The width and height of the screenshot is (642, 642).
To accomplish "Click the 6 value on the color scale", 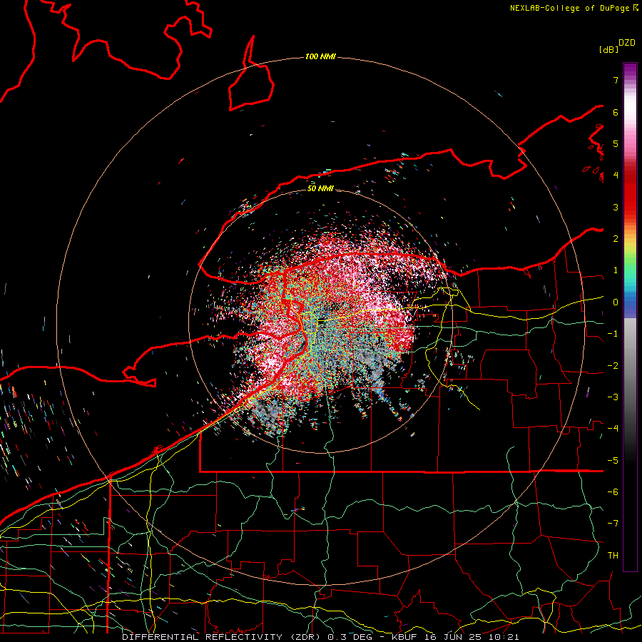I will (616, 112).
